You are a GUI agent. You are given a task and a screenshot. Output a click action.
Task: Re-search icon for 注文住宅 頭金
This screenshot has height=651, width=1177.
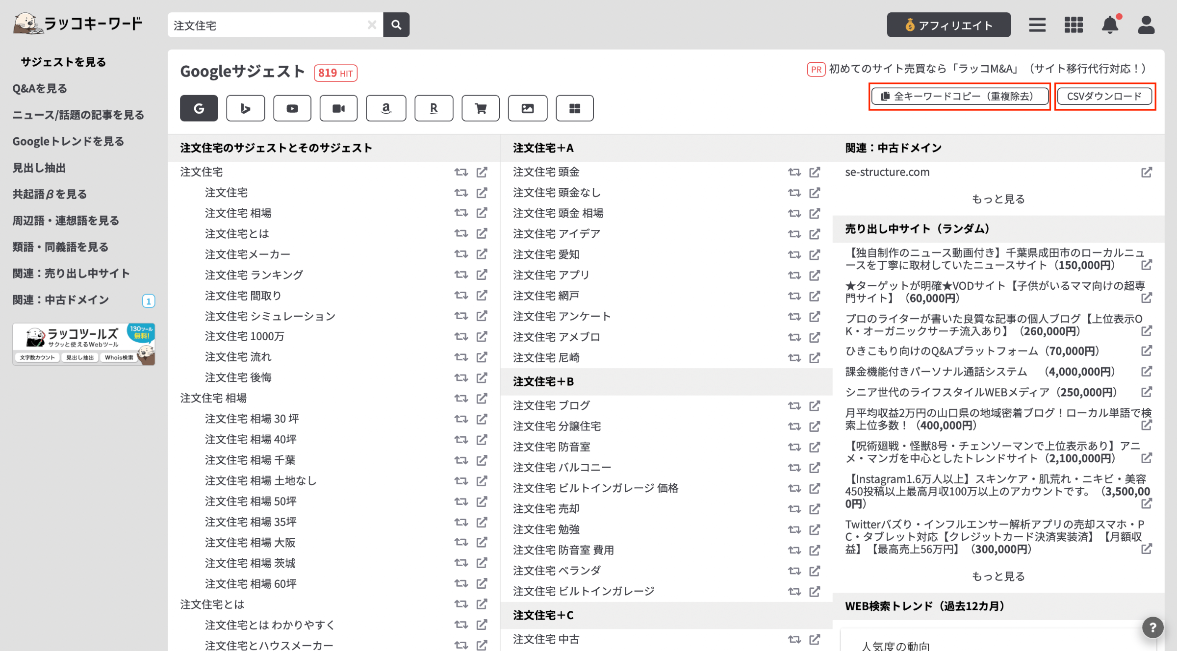pos(794,172)
